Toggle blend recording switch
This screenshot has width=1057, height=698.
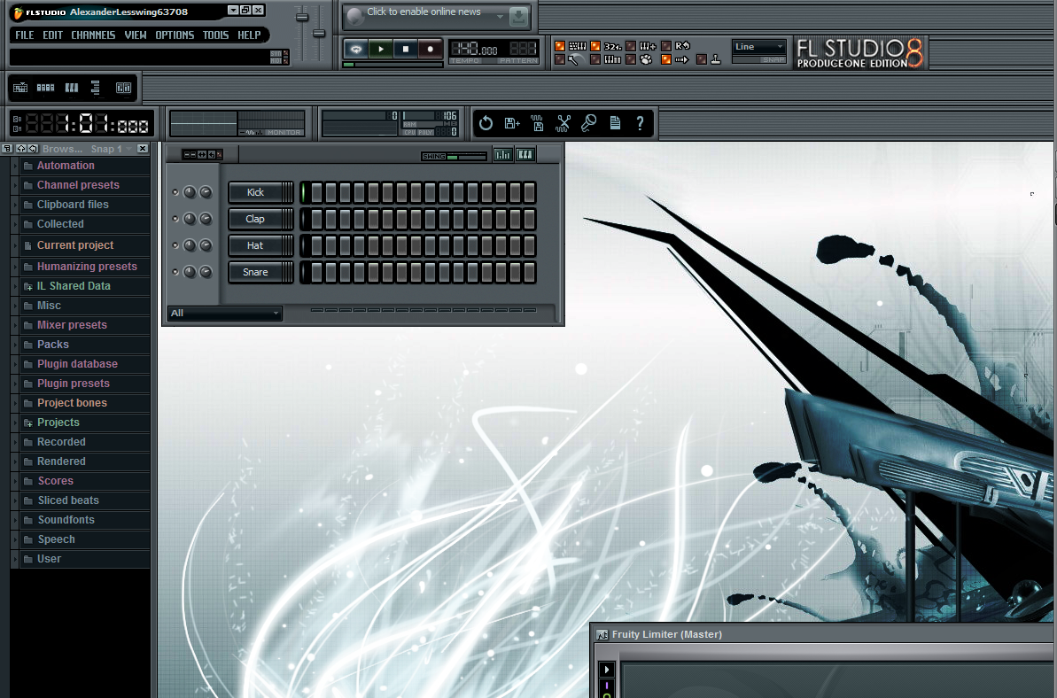631,46
